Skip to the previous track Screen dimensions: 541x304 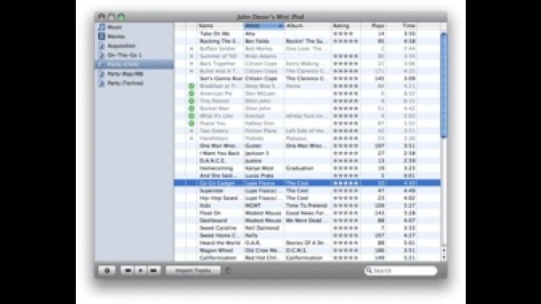point(127,270)
